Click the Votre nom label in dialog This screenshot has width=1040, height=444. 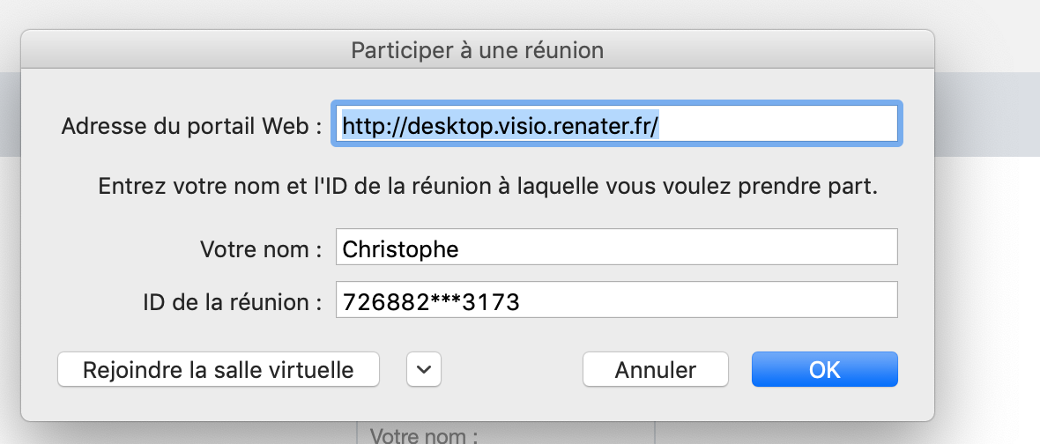261,249
